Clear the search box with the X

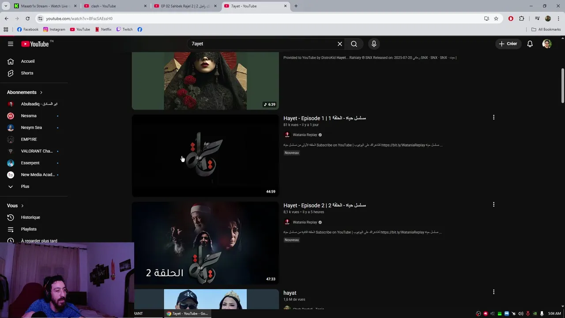(340, 44)
